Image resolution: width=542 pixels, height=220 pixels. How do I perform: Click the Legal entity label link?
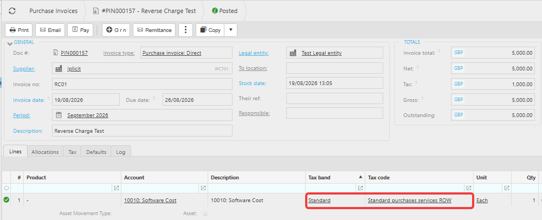[254, 53]
